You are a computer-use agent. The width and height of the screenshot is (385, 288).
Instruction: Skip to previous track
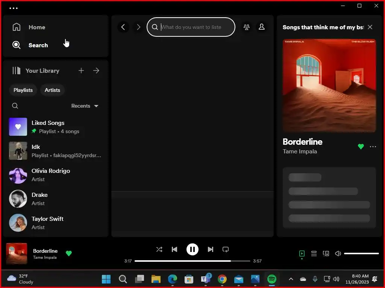tap(174, 249)
